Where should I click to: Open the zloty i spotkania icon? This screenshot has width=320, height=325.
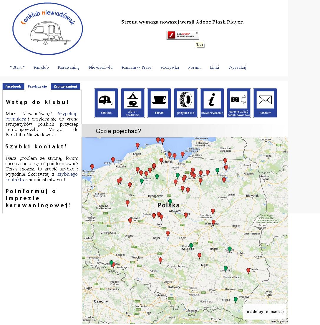click(133, 103)
